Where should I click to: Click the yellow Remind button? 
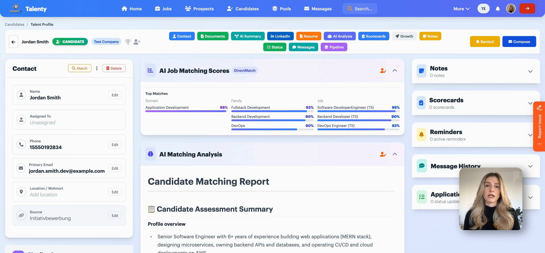point(485,42)
